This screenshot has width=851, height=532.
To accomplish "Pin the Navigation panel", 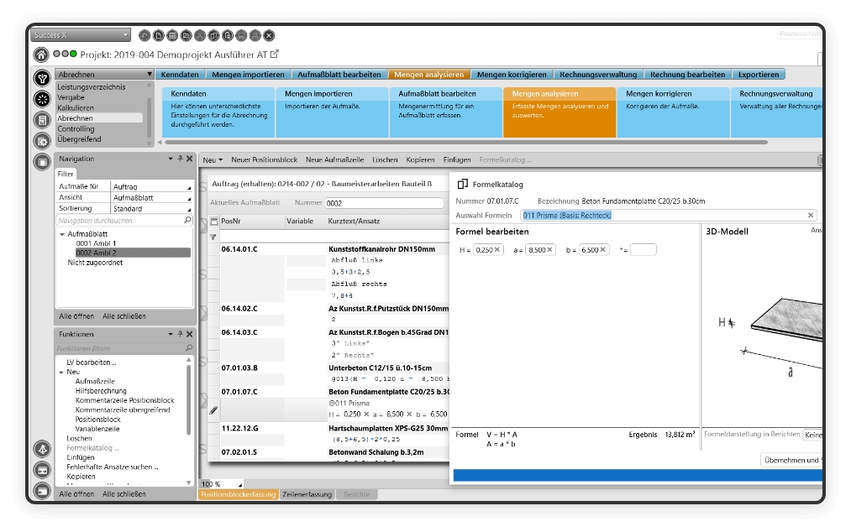I will [x=180, y=159].
